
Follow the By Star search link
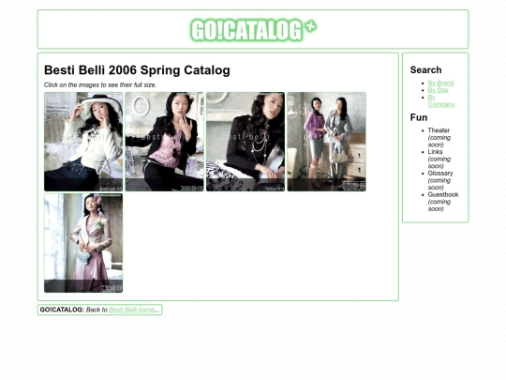pyautogui.click(x=438, y=90)
